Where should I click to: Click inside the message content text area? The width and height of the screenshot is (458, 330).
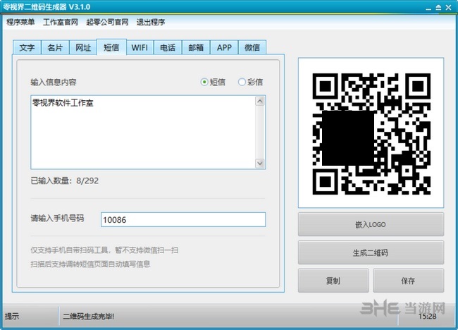pyautogui.click(x=143, y=132)
